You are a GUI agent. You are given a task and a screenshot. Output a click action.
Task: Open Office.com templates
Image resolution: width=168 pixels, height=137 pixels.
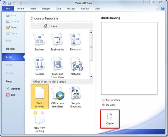pyautogui.click(x=58, y=97)
